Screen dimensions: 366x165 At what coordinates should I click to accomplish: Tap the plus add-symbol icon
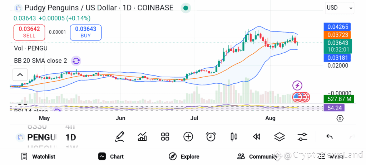click(188, 137)
